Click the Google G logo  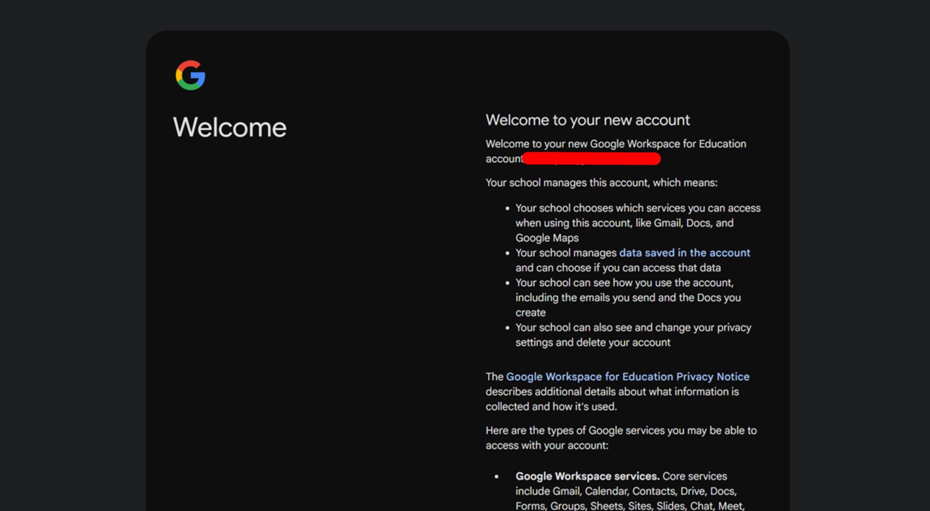190,75
